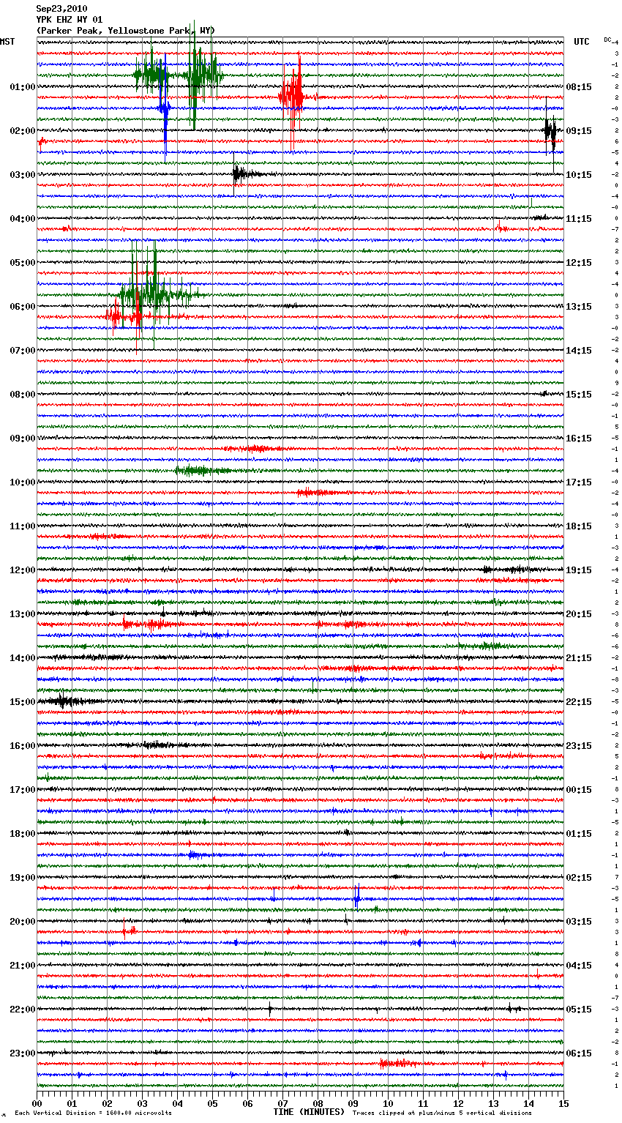Viewport: 622px width, 1123px height.
Task: Click the 06:15 UTC time label
Action: tap(579, 1053)
